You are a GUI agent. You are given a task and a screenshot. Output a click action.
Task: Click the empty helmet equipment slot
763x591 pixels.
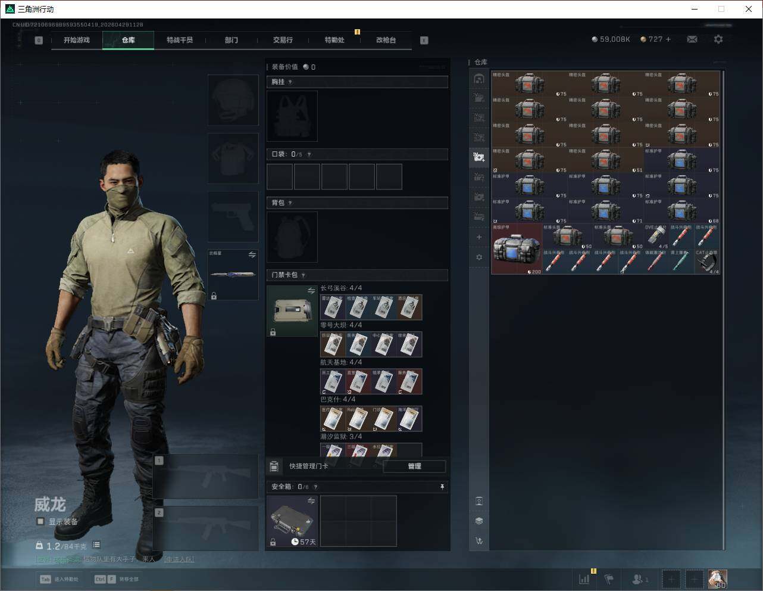pyautogui.click(x=233, y=100)
